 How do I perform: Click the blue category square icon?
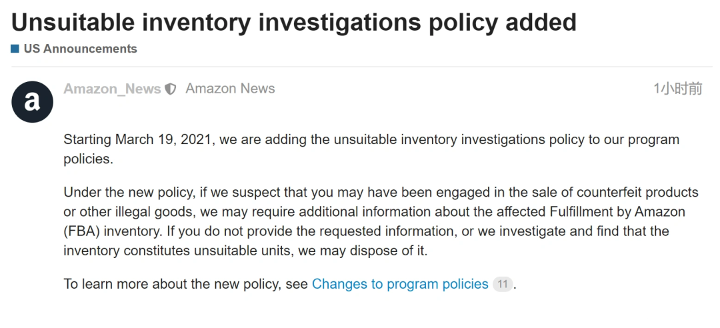pyautogui.click(x=15, y=49)
